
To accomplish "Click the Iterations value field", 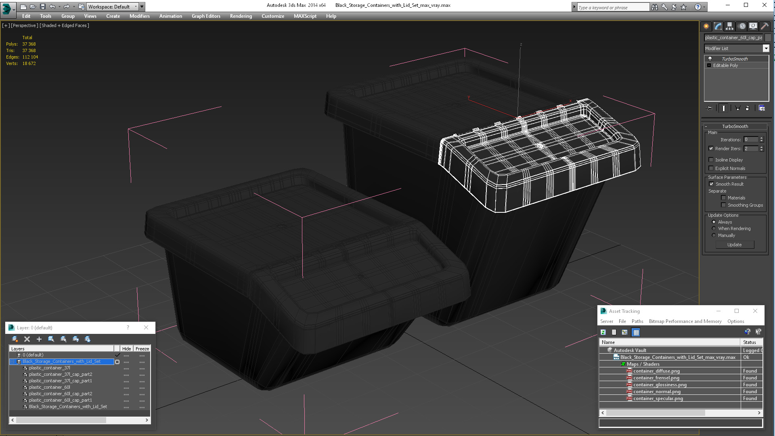I will pyautogui.click(x=750, y=140).
